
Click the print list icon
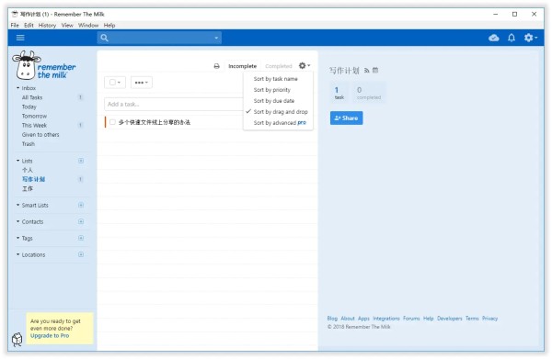pyautogui.click(x=217, y=66)
